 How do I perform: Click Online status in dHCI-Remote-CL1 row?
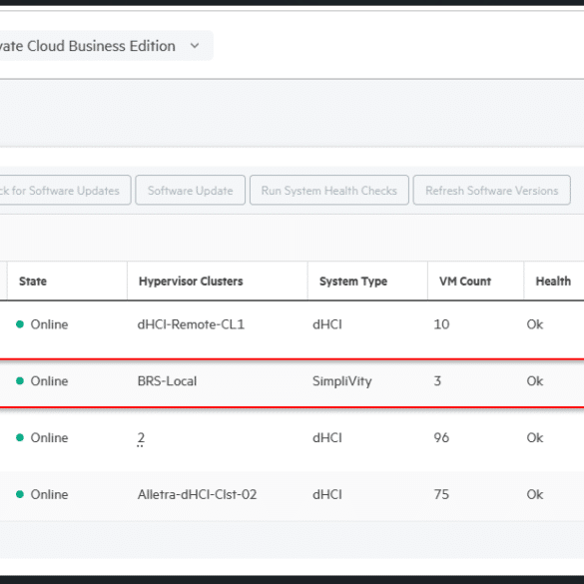pos(49,324)
